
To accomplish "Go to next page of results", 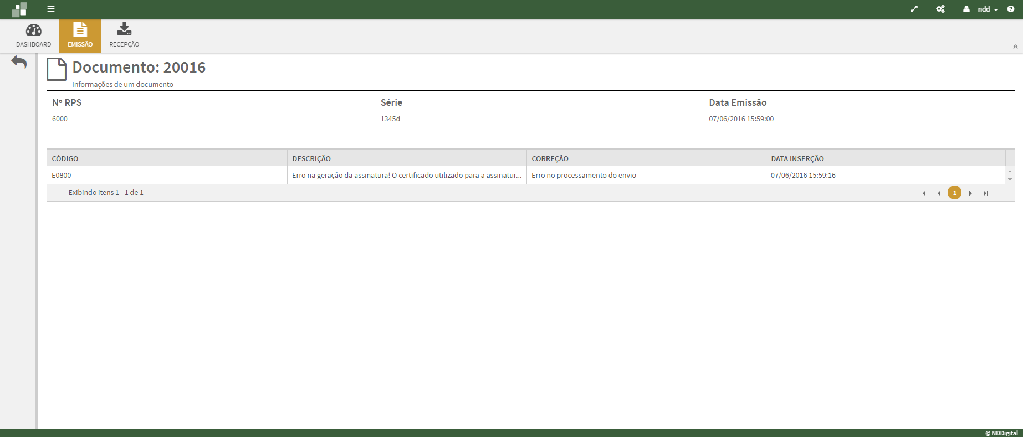I will click(x=970, y=193).
